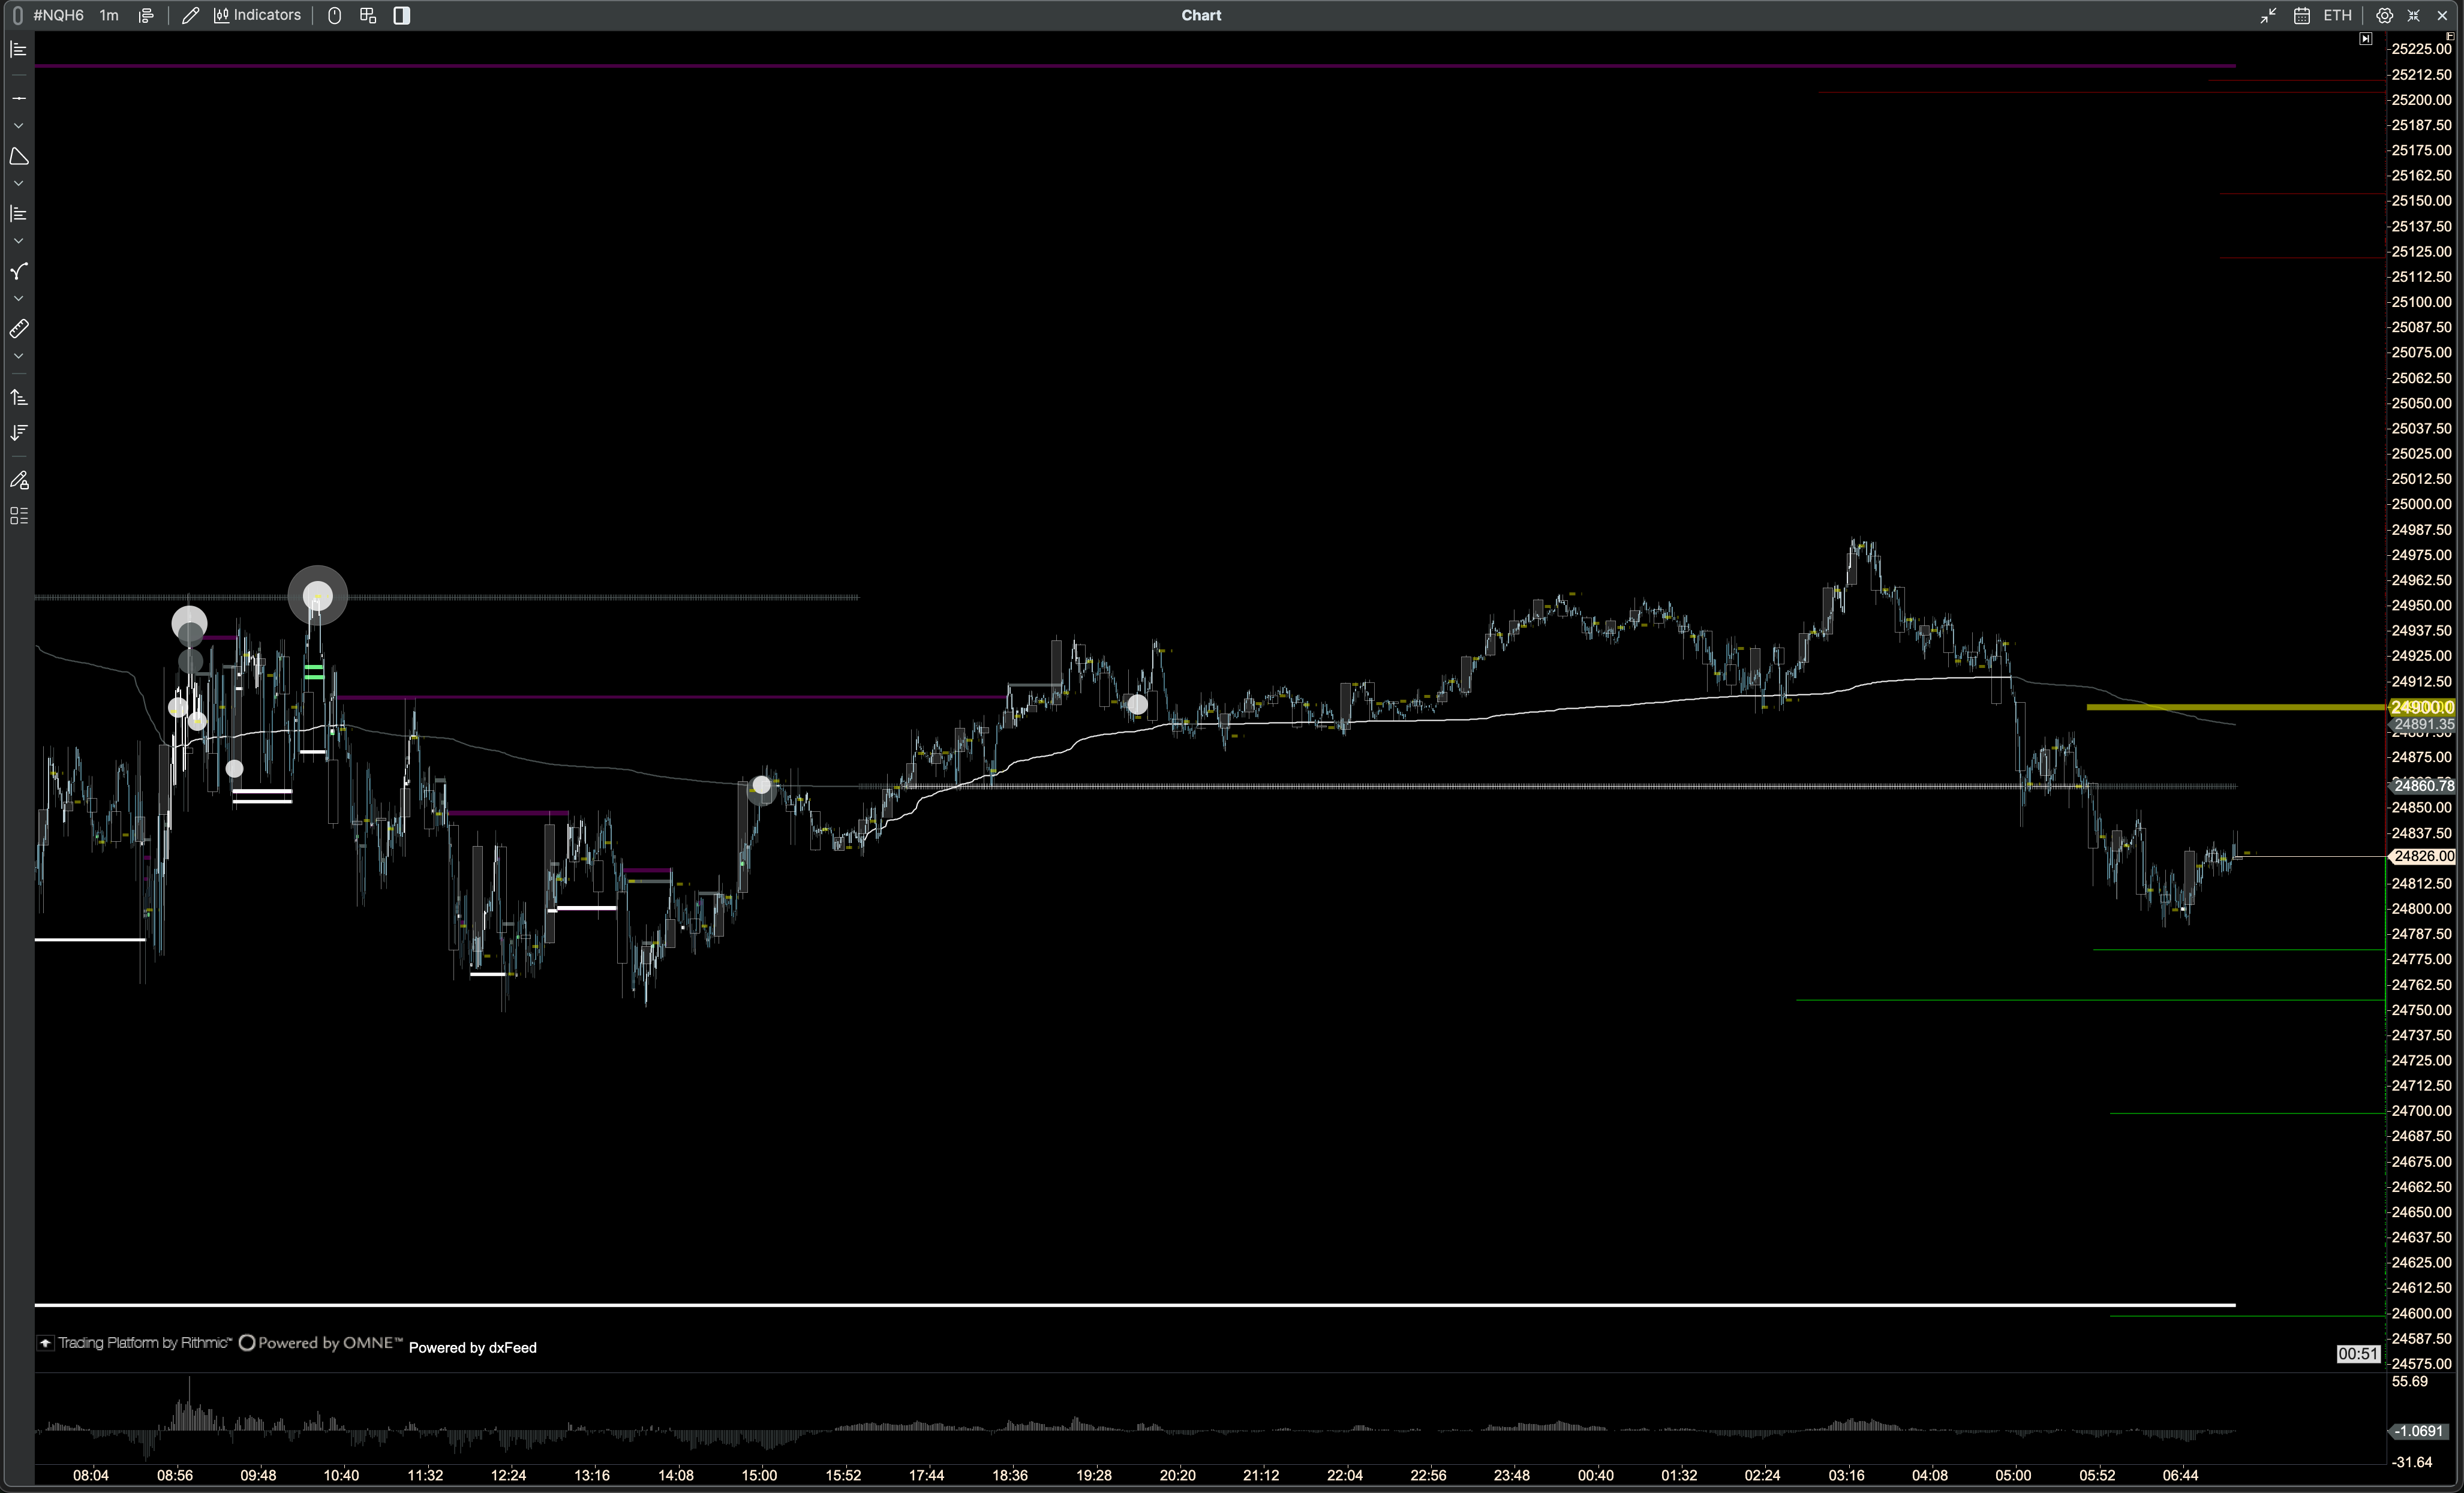Toggle the mouse crosshair mode icon
The image size is (2464, 1493).
335,15
